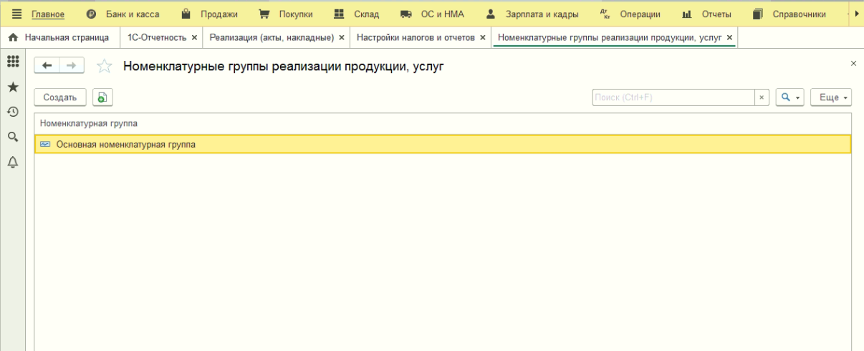Click the Создать button
This screenshot has height=351, width=864.
click(x=60, y=97)
